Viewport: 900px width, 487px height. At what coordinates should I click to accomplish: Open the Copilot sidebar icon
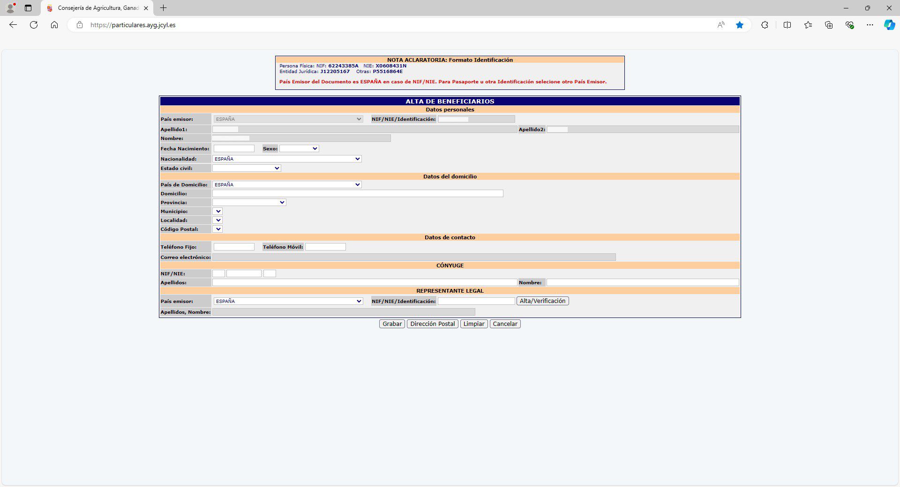[889, 25]
